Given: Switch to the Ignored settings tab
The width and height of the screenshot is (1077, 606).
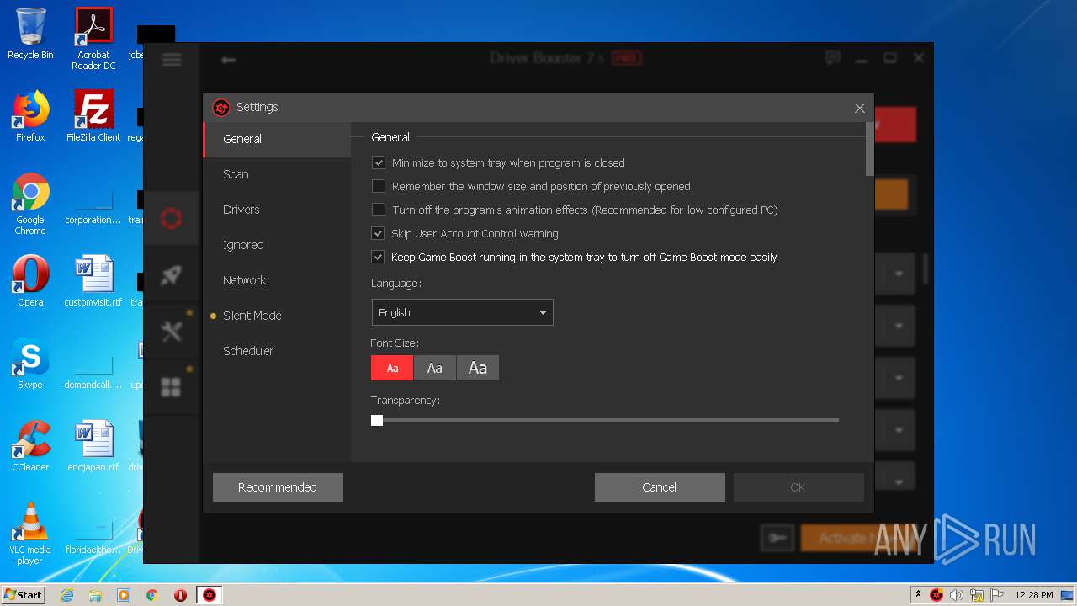Looking at the screenshot, I should 277,245.
